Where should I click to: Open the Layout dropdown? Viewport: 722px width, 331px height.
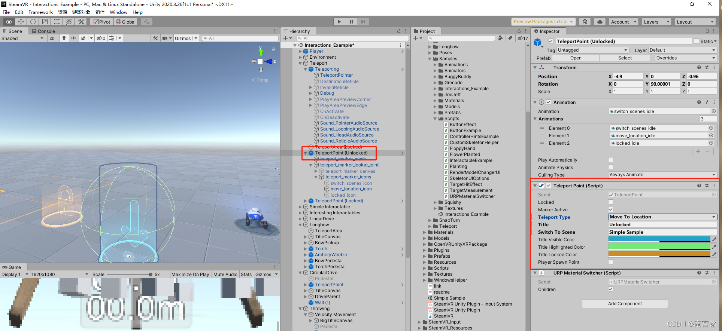coord(695,22)
